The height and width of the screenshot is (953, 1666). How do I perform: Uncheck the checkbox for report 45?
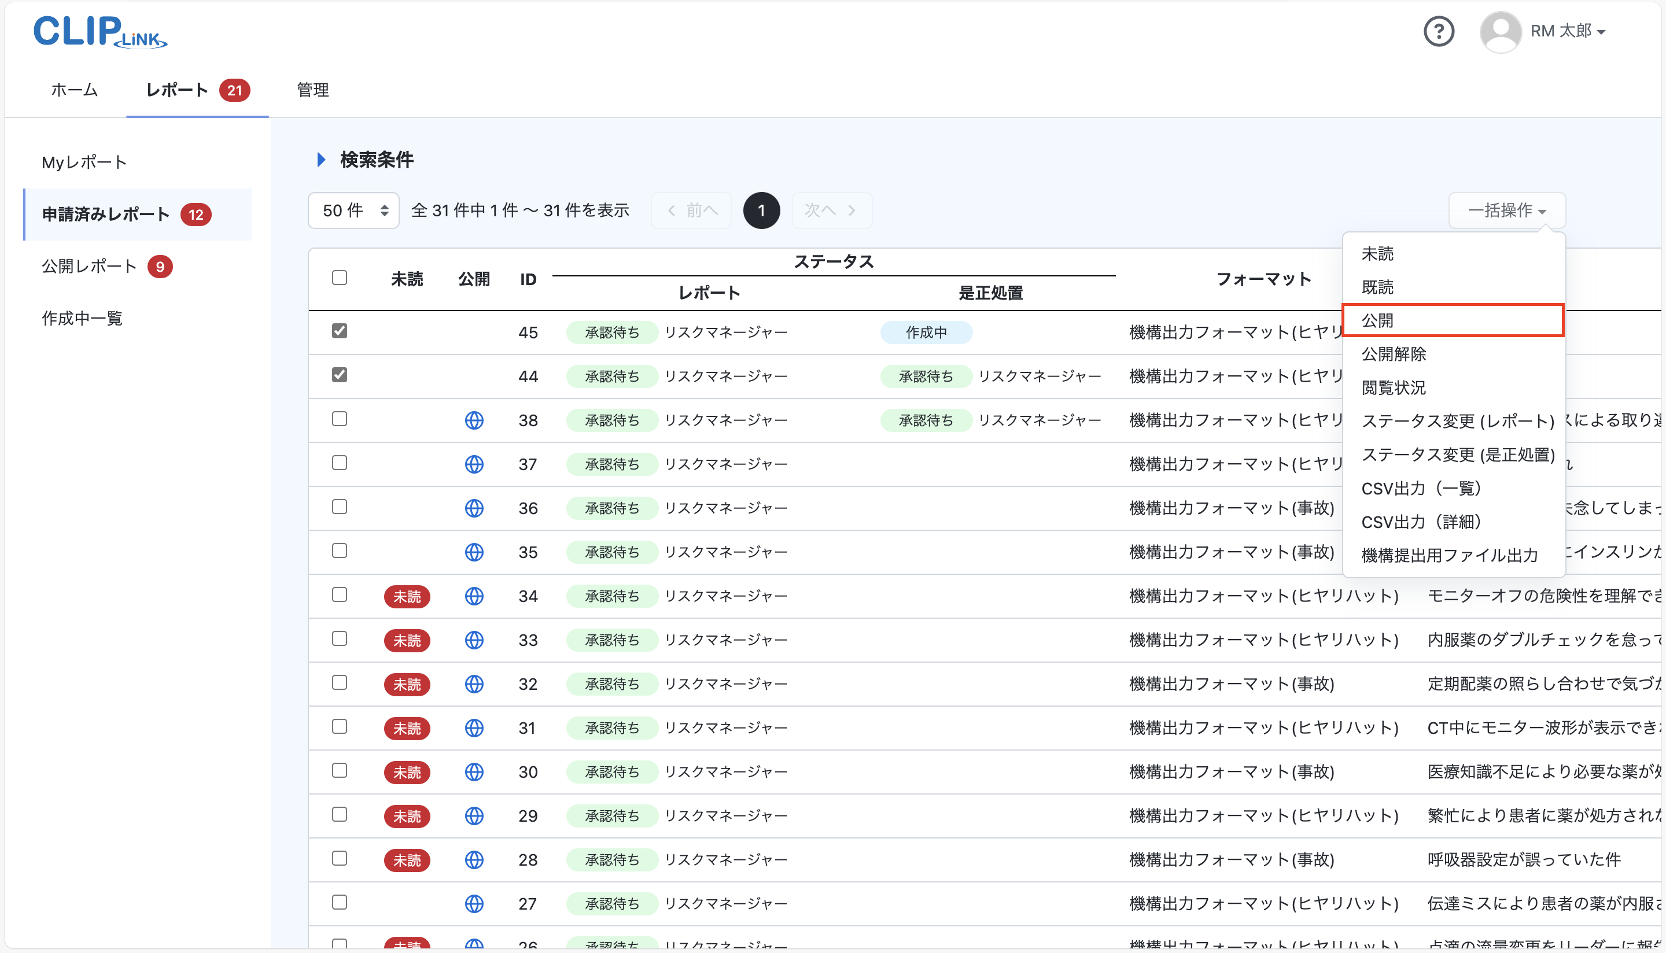click(339, 331)
